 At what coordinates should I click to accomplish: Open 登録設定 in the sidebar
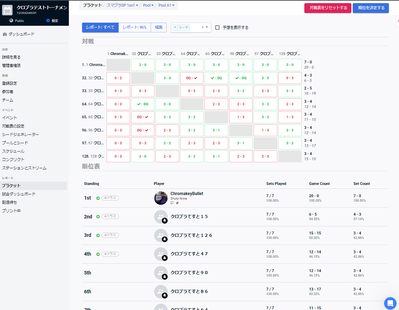tap(10, 83)
